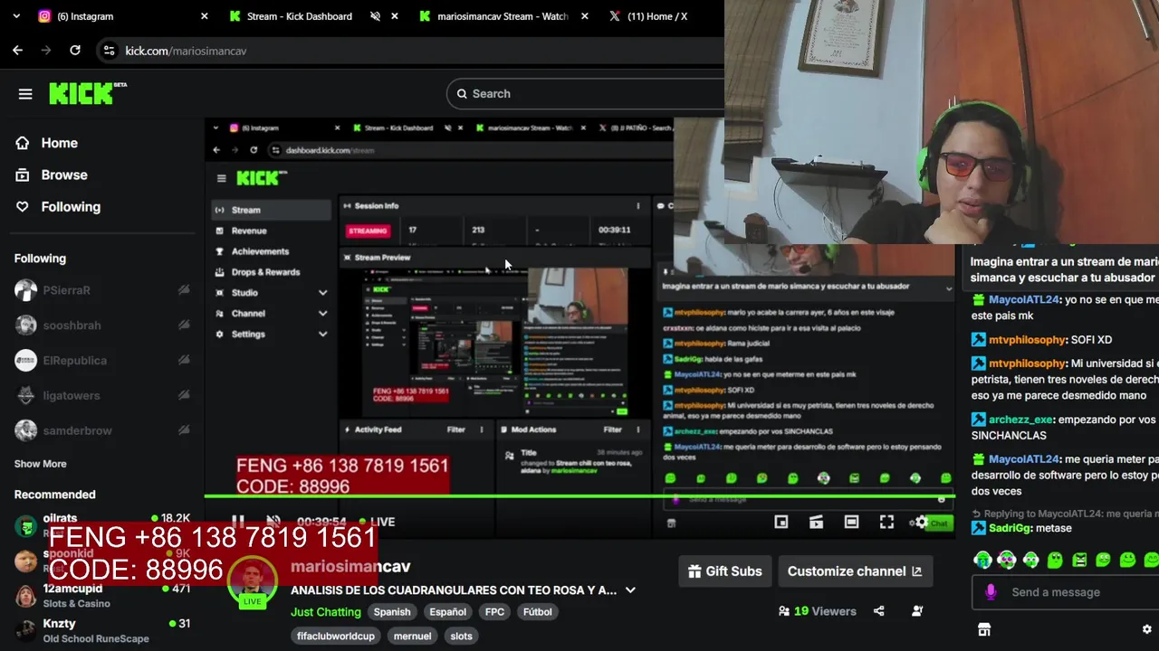Toggle notifications for sooshbrah
Image resolution: width=1159 pixels, height=651 pixels.
(184, 325)
